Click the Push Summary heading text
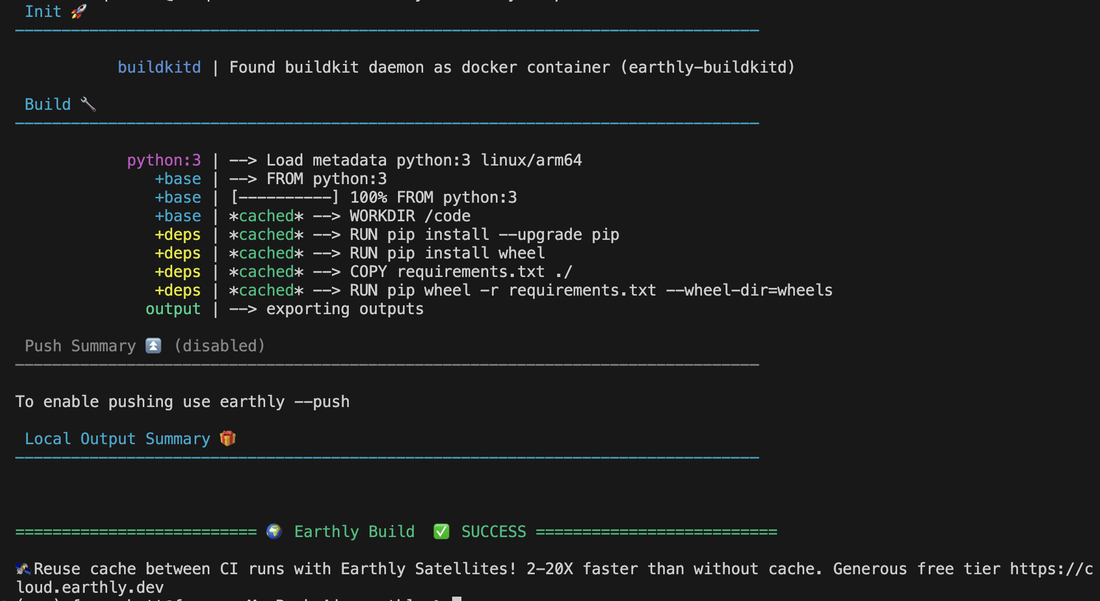The width and height of the screenshot is (1100, 601). (80, 346)
